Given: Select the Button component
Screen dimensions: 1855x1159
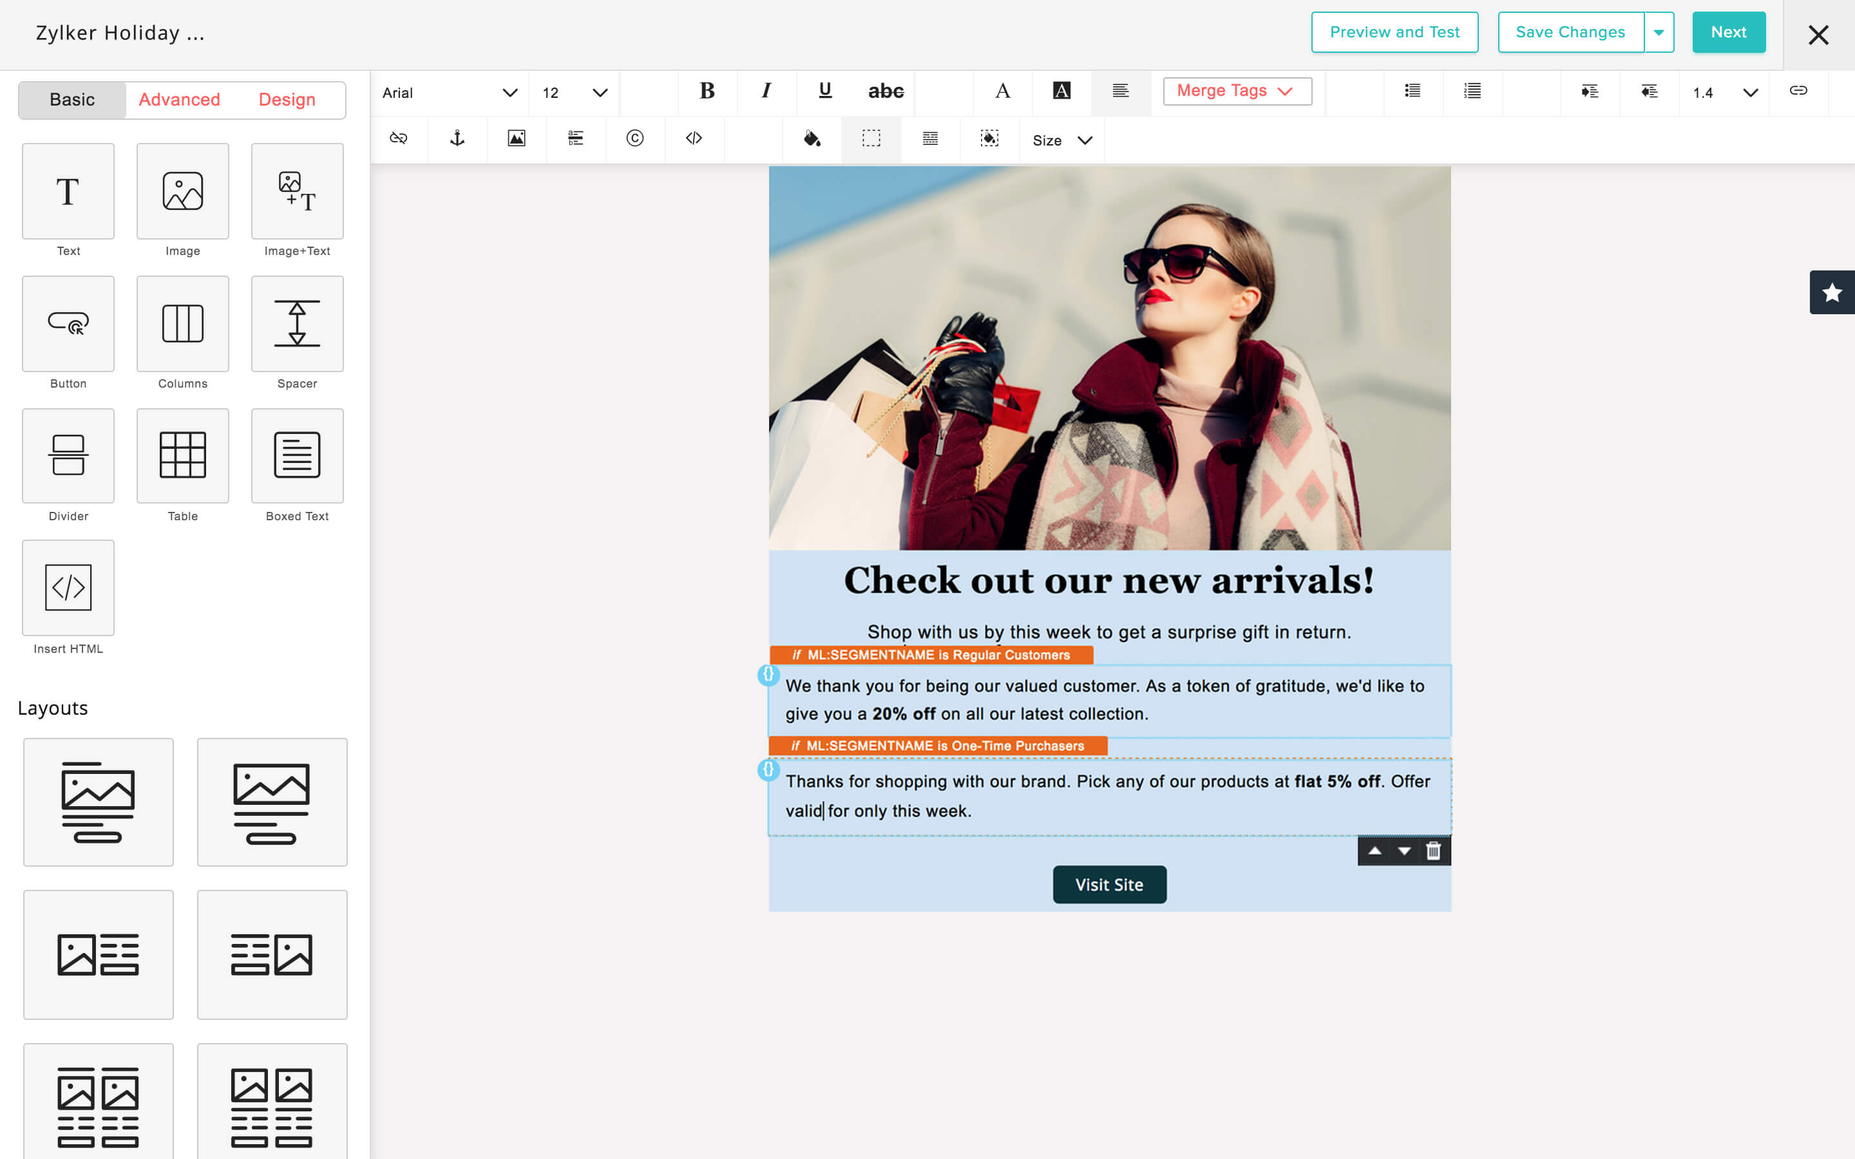Looking at the screenshot, I should pyautogui.click(x=68, y=325).
